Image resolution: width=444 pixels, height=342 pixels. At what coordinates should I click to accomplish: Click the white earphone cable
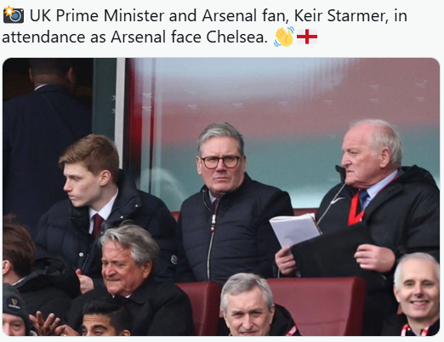(330, 203)
